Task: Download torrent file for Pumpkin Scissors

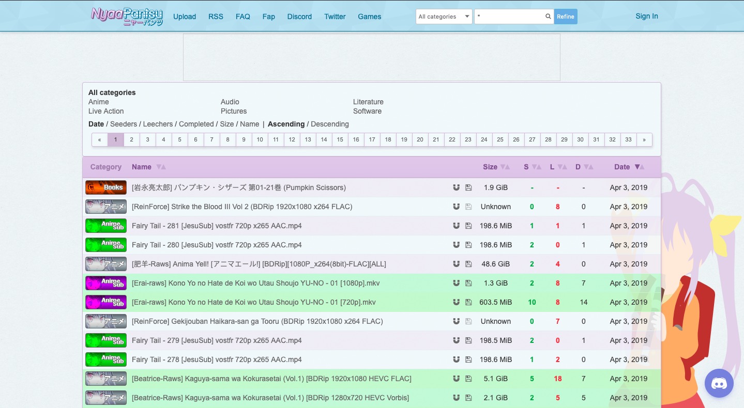Action: 468,187
